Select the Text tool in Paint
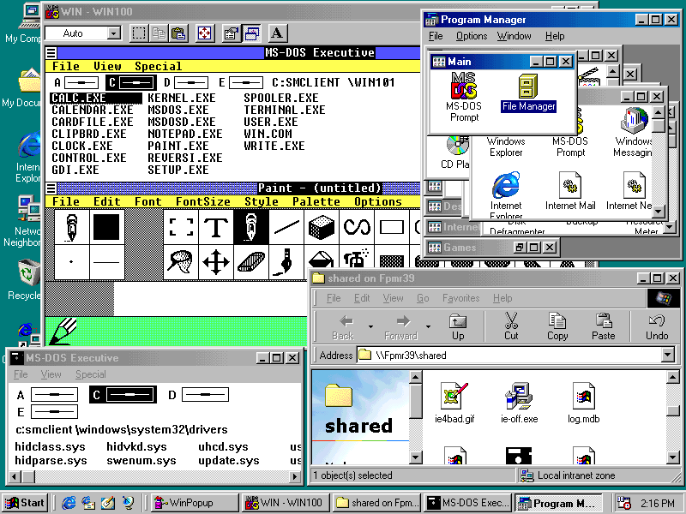Viewport: 686px width, 514px height. click(x=217, y=227)
